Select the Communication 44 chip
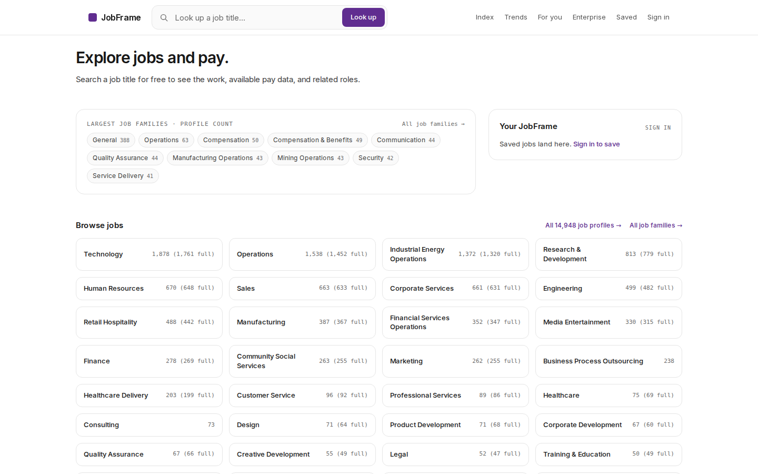 (x=406, y=140)
